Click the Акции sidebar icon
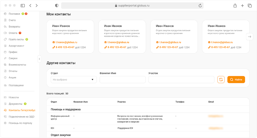 [5, 78]
